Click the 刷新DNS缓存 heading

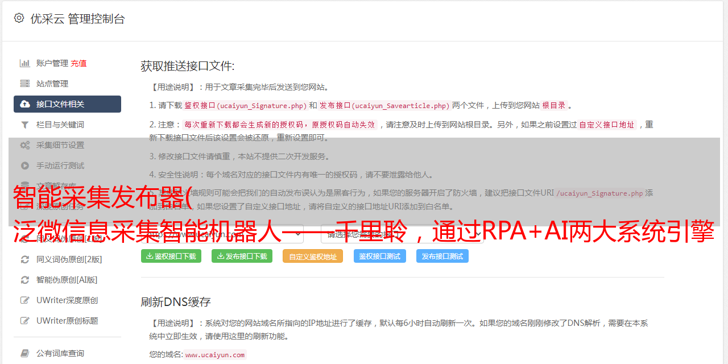(176, 301)
